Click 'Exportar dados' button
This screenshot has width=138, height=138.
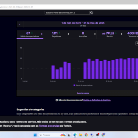click(x=83, y=93)
